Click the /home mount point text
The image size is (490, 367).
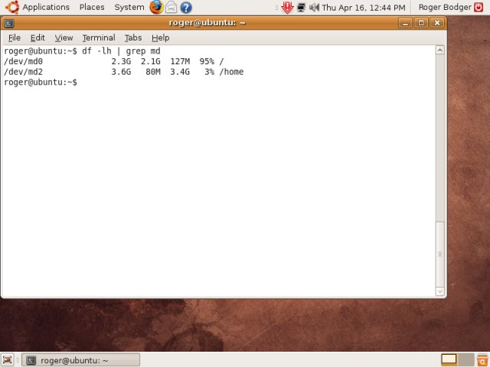[x=231, y=72]
